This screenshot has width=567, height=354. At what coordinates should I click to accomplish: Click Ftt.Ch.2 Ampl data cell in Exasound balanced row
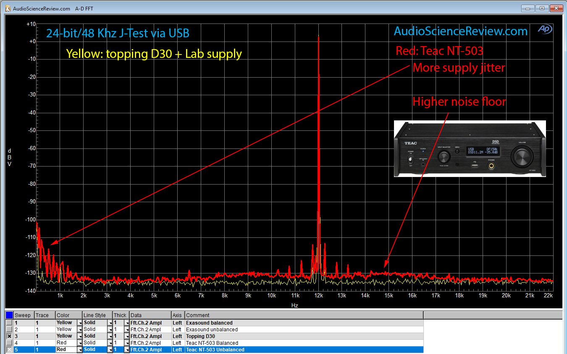click(x=150, y=323)
